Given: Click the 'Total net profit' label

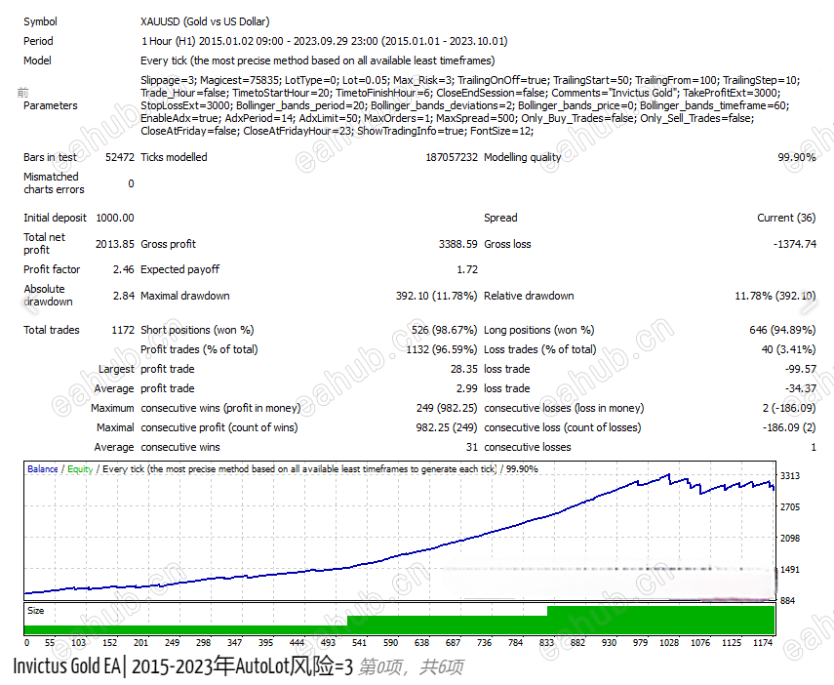Looking at the screenshot, I should 44,244.
